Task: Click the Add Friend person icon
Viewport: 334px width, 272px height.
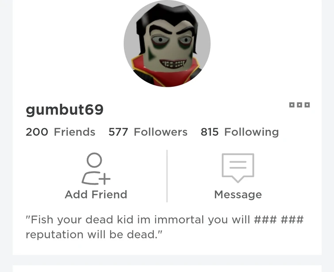Action: tap(96, 168)
